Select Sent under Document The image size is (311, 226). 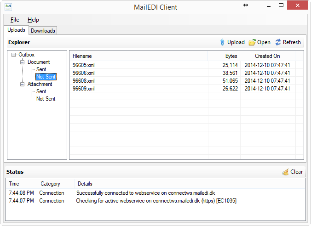coord(41,69)
